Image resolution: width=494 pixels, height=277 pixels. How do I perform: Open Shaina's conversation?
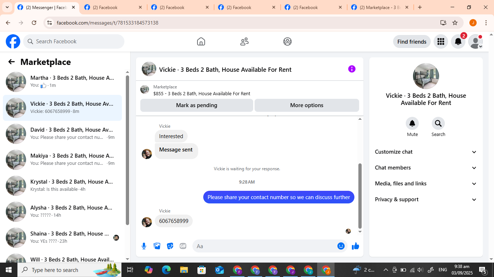(x=62, y=238)
